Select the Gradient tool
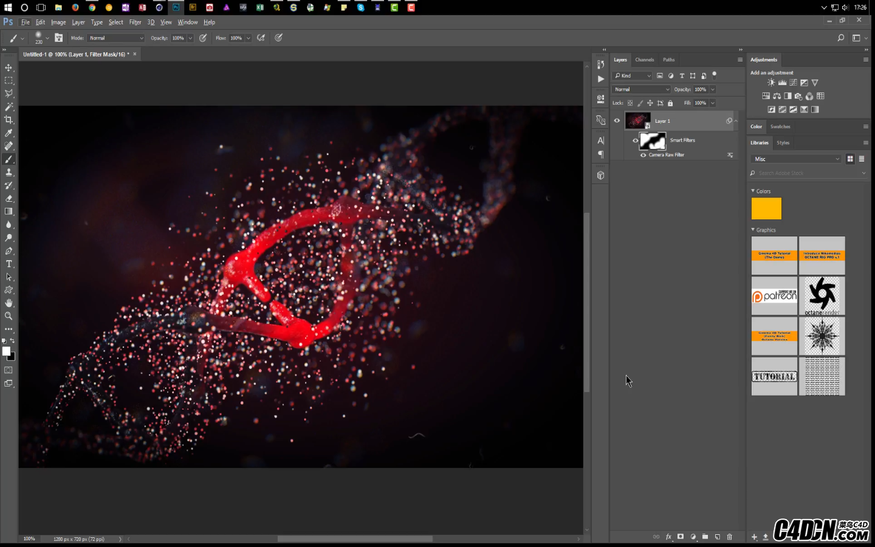This screenshot has width=875, height=547. [x=9, y=212]
